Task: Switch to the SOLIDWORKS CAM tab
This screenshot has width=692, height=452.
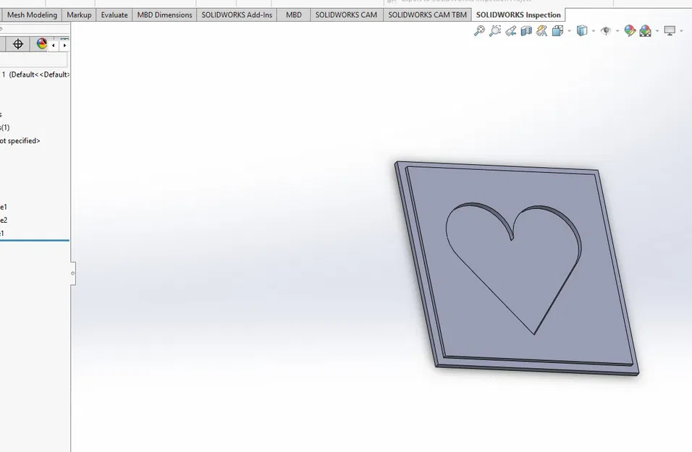Action: click(x=346, y=14)
